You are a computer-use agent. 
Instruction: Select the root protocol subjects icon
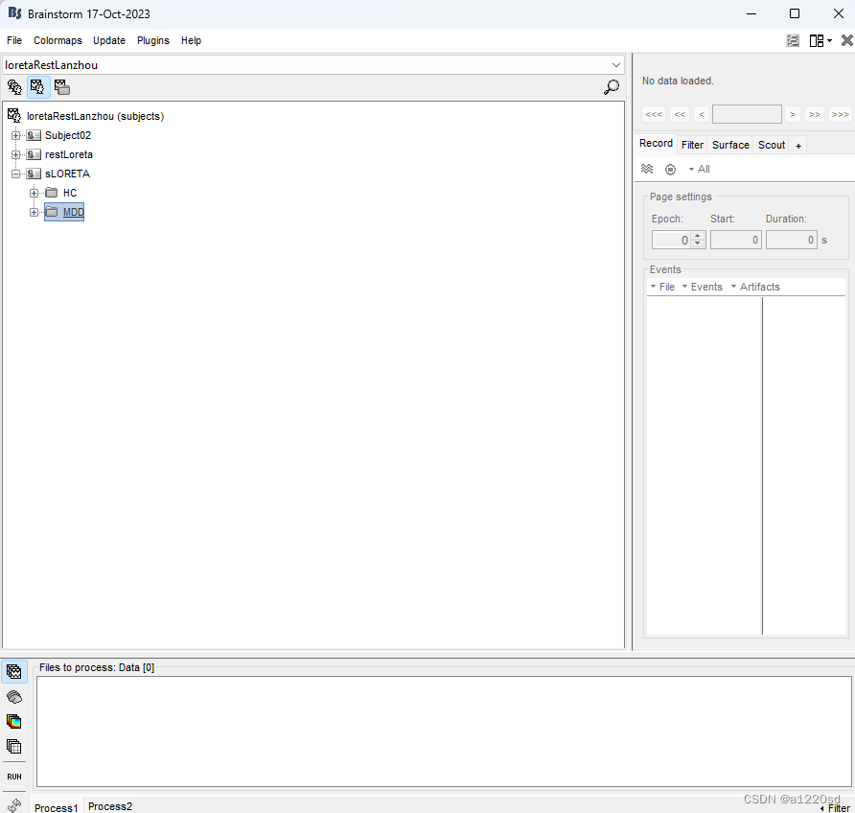14,116
